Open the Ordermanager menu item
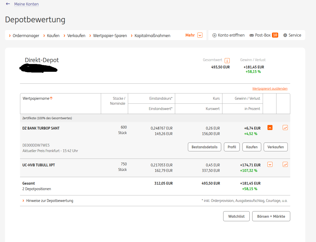This screenshot has height=242, width=316. coord(26,36)
